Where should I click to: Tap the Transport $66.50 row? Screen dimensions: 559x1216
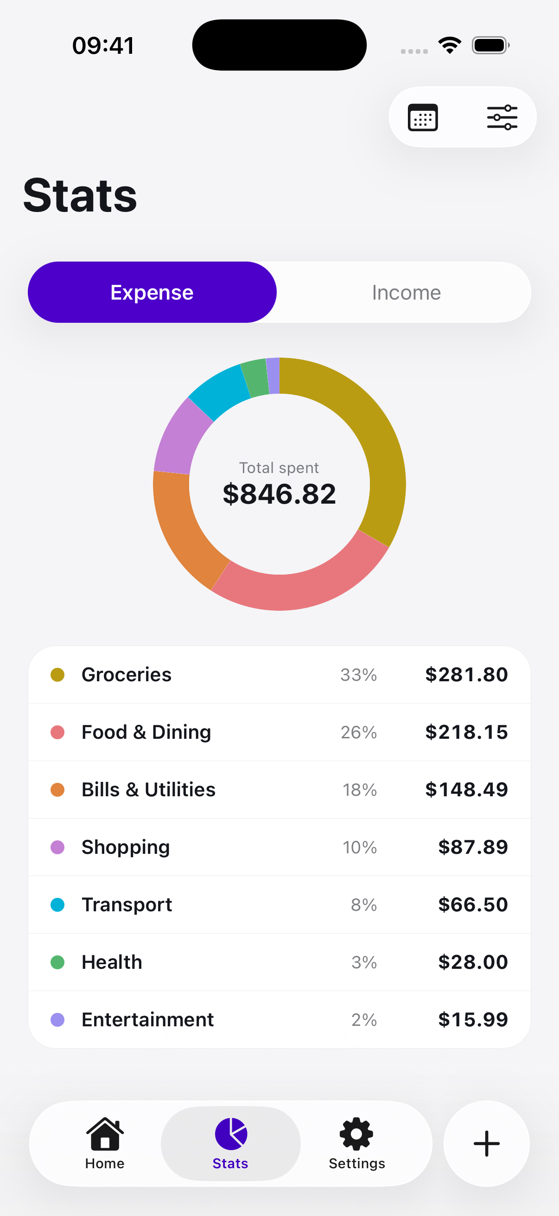click(279, 905)
